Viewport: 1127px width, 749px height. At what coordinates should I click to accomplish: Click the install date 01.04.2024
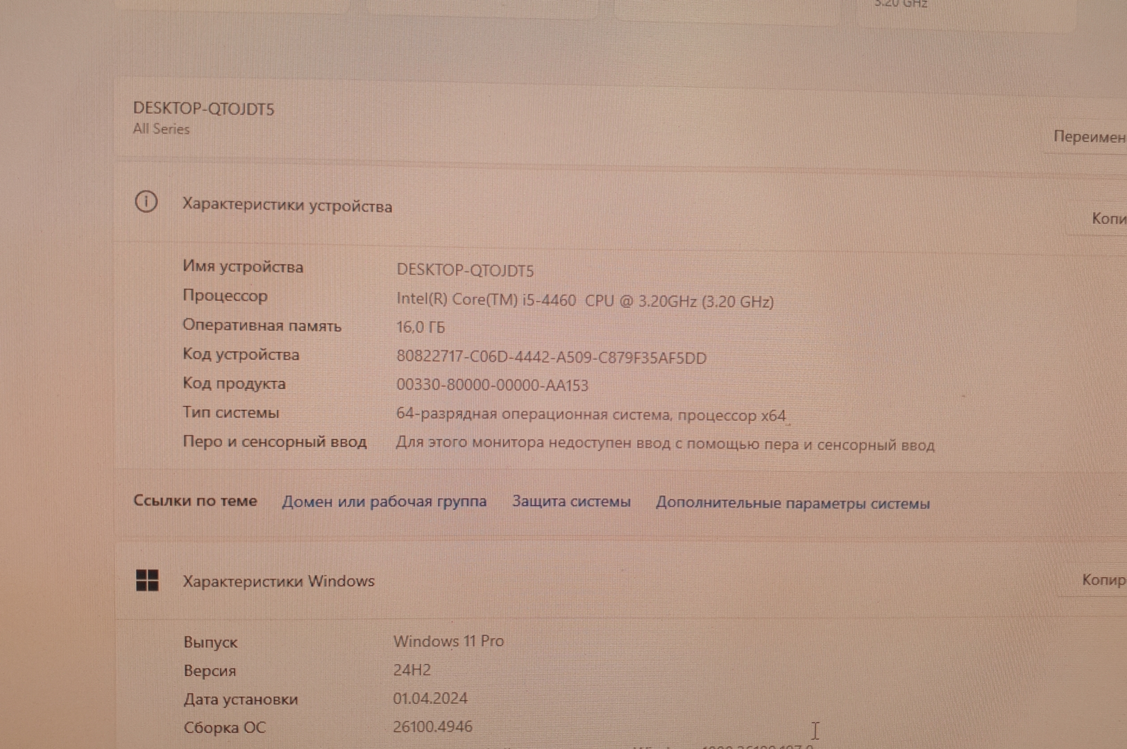(430, 698)
